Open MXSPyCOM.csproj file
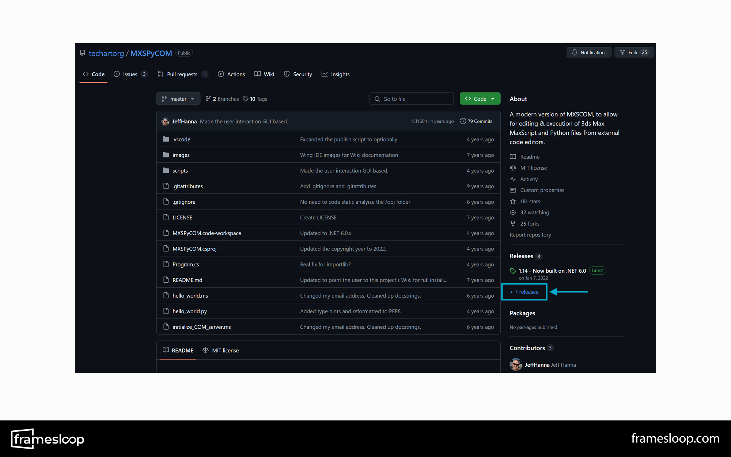The width and height of the screenshot is (731, 457). (194, 249)
